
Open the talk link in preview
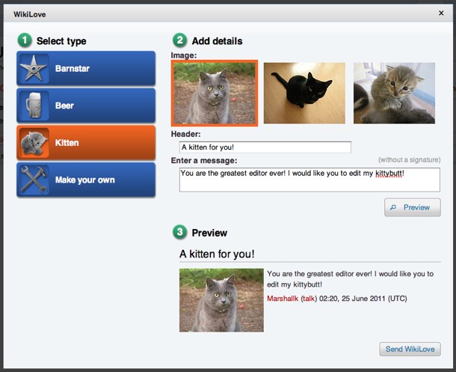[309, 298]
